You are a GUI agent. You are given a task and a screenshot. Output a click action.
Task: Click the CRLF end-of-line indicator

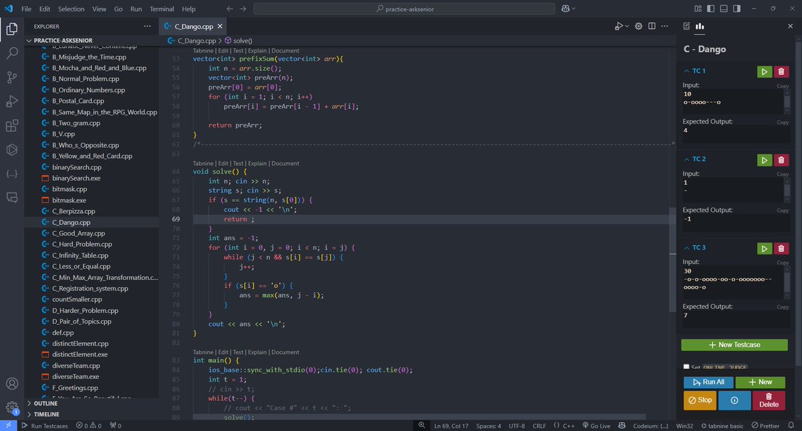tap(539, 425)
